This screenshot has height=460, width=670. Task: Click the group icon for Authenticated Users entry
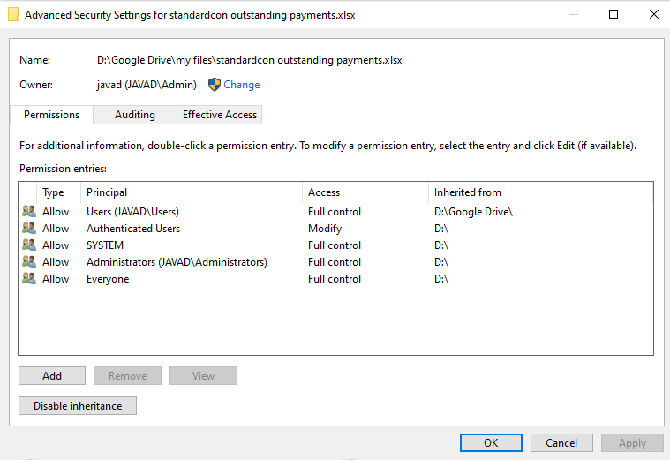click(29, 228)
